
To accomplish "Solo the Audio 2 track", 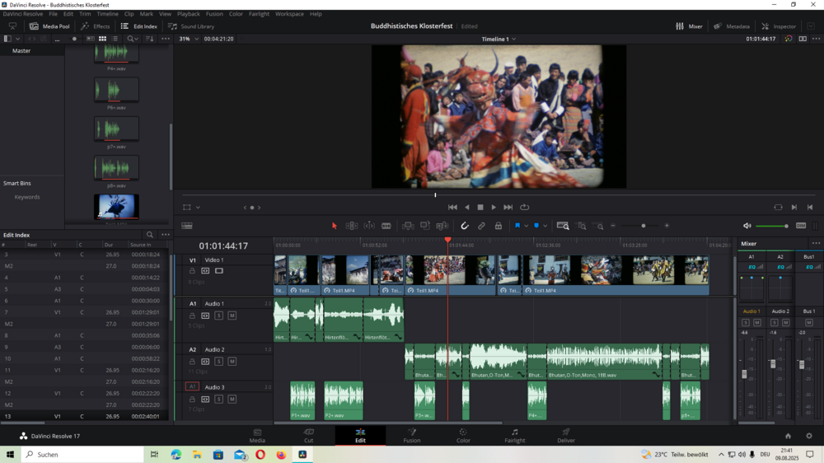I will (218, 362).
